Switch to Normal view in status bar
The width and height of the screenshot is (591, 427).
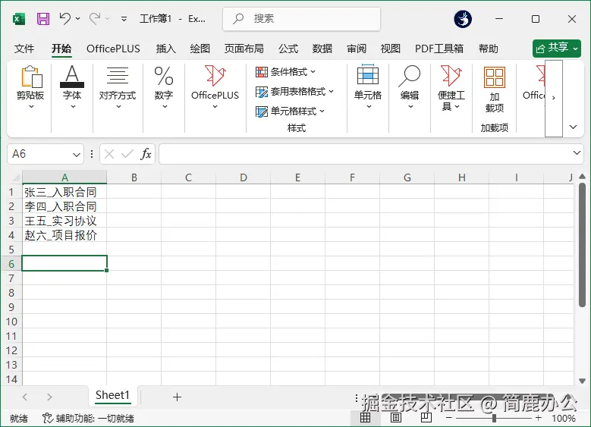pos(365,418)
